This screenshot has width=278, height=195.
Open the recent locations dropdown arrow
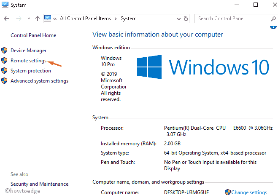pyautogui.click(x=29, y=19)
